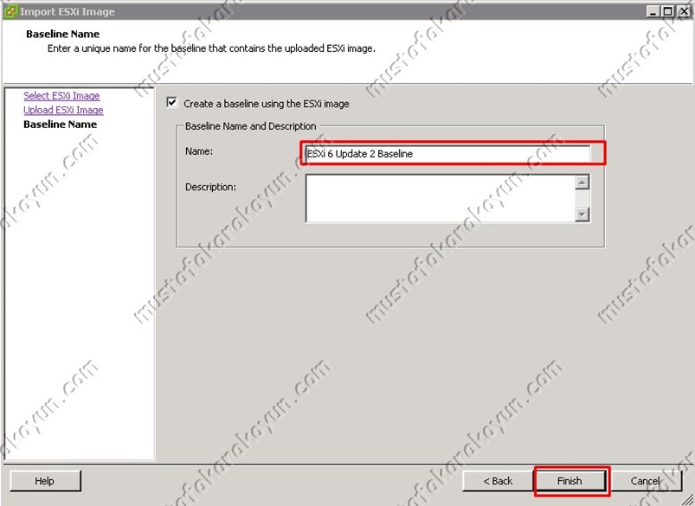Click the 'Enter a unique name' instruction text
The width and height of the screenshot is (695, 506).
pyautogui.click(x=211, y=48)
